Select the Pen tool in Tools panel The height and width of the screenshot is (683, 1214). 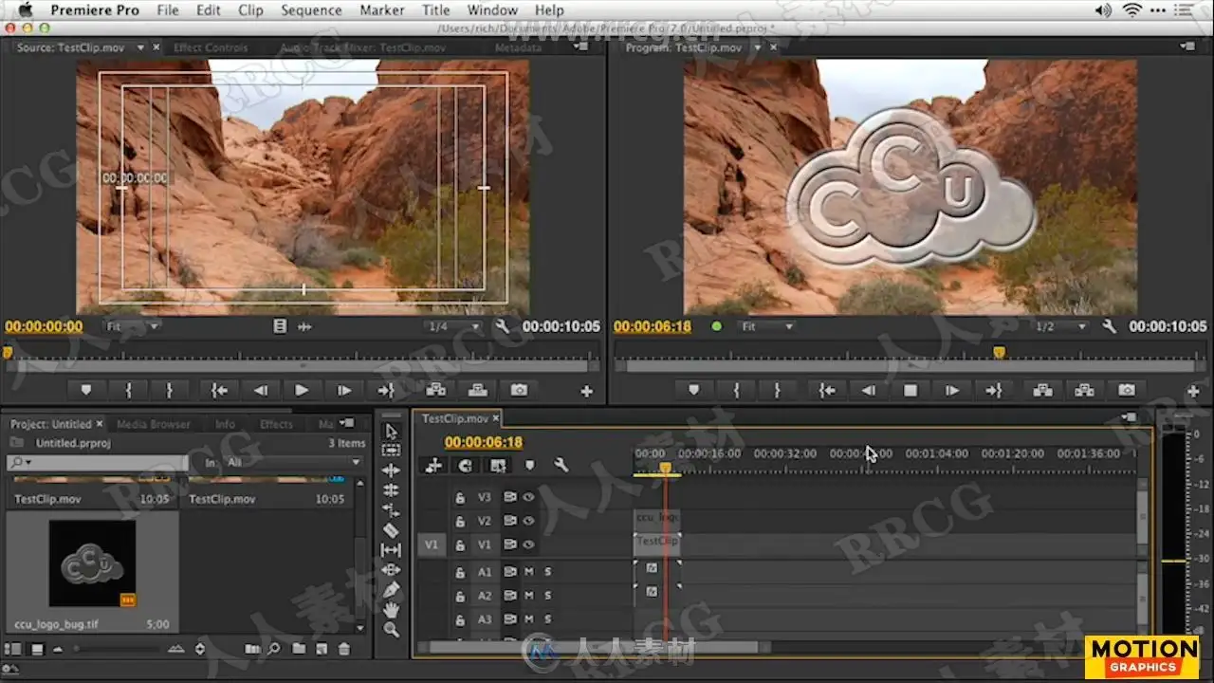pyautogui.click(x=391, y=590)
